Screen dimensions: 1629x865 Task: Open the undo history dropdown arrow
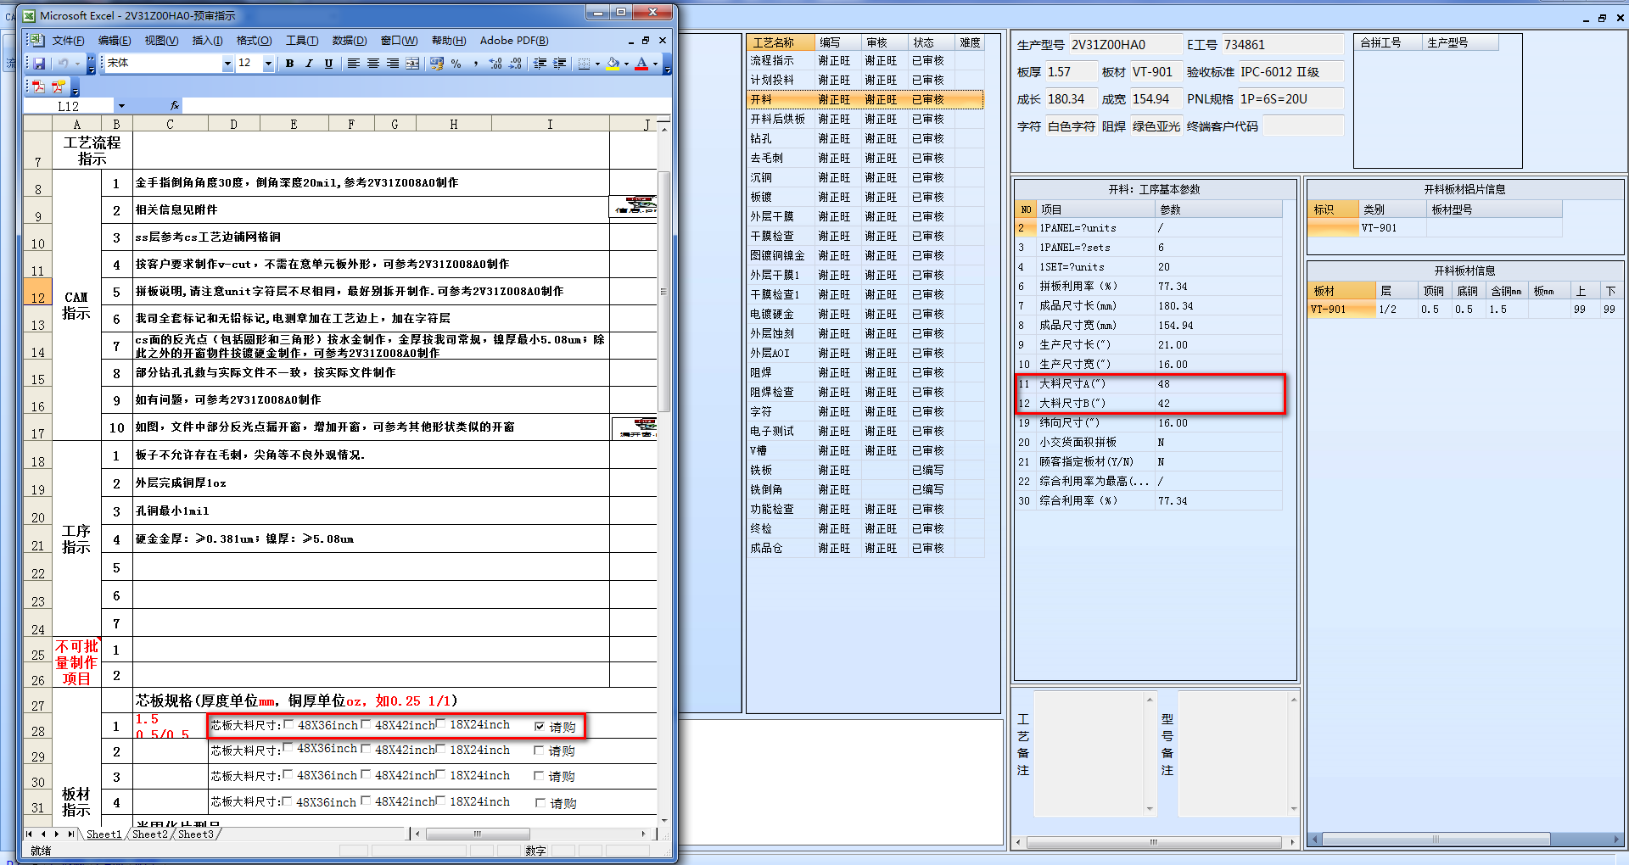[76, 64]
